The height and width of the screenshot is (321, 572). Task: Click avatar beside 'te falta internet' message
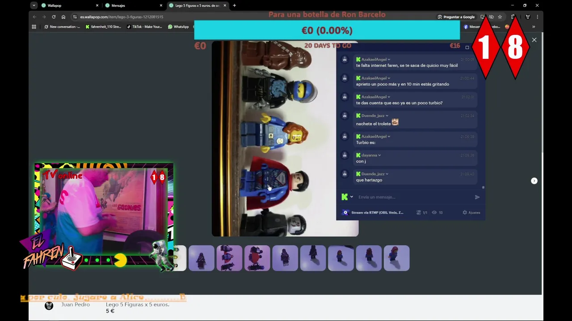[x=345, y=59]
